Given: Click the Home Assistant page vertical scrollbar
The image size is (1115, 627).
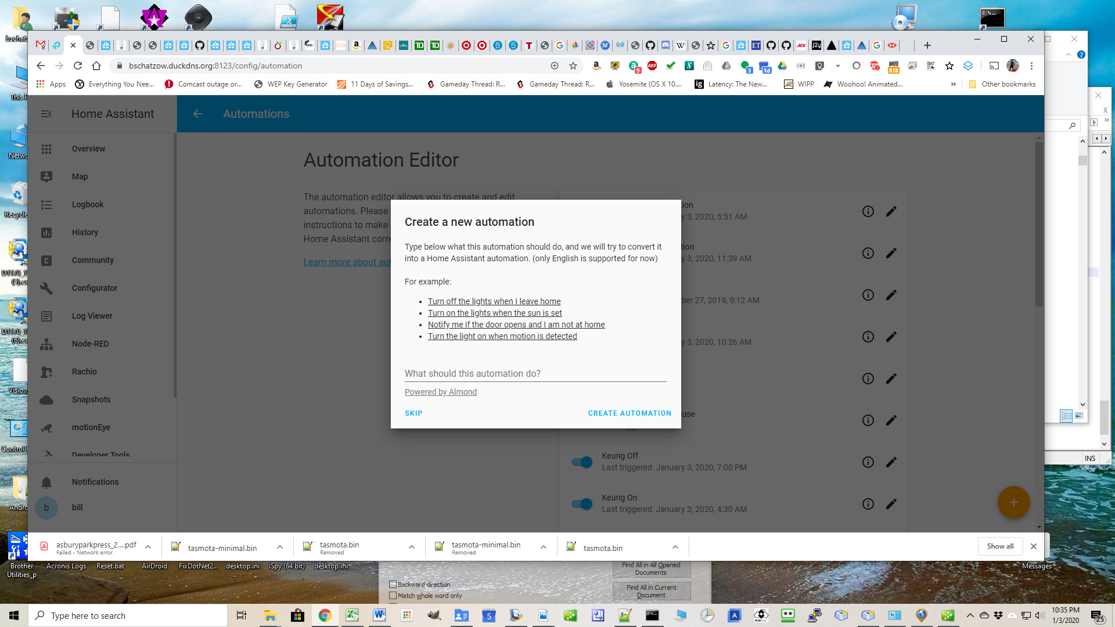Looking at the screenshot, I should (1040, 225).
